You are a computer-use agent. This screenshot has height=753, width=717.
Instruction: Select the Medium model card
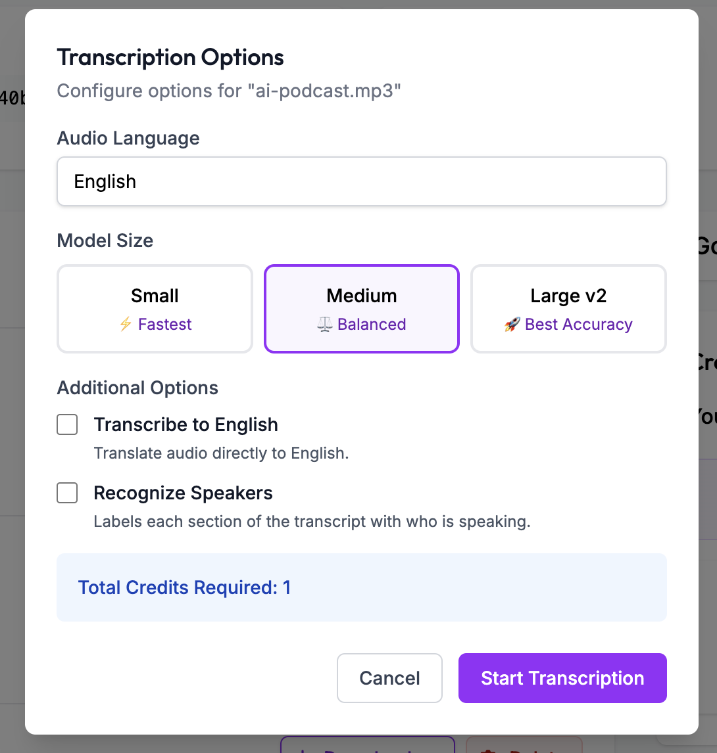point(361,309)
